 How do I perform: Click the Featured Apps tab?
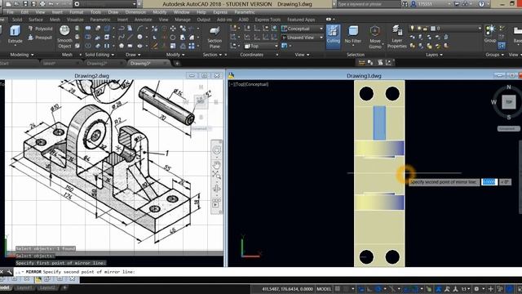coord(301,20)
